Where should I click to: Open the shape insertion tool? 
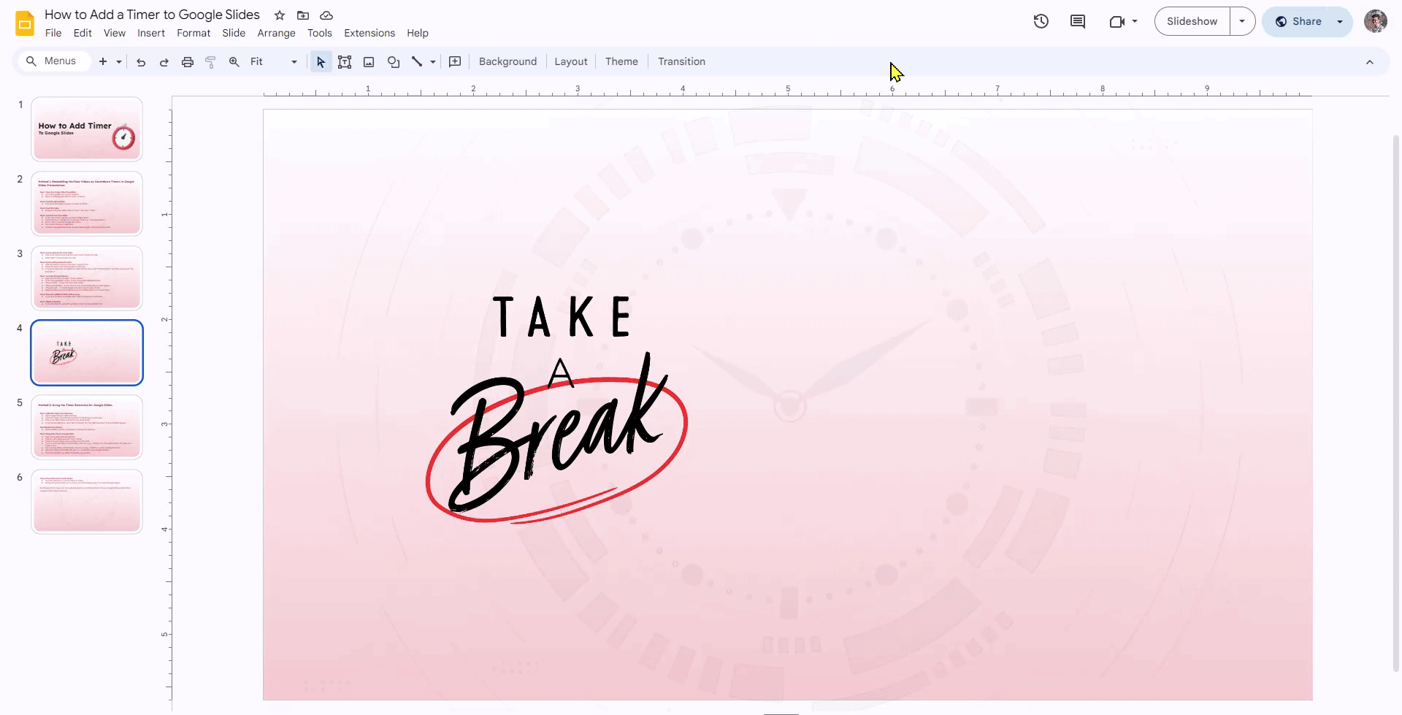point(394,61)
